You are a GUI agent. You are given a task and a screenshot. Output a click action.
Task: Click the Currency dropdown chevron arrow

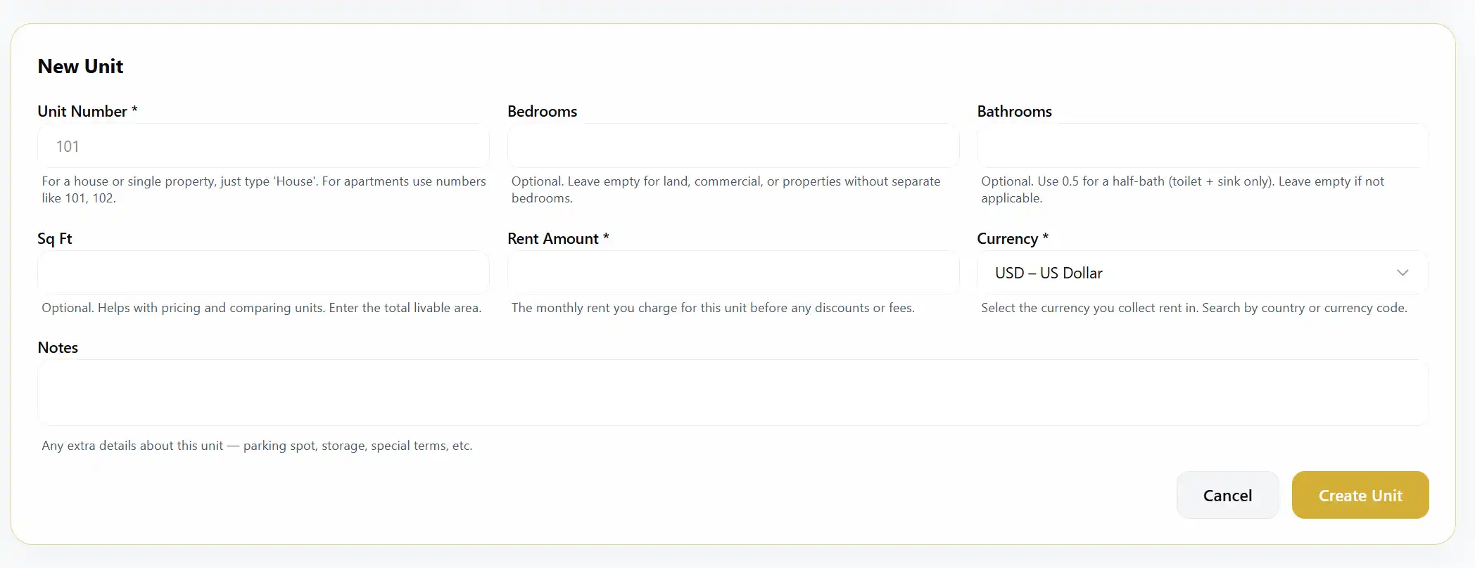click(x=1403, y=273)
